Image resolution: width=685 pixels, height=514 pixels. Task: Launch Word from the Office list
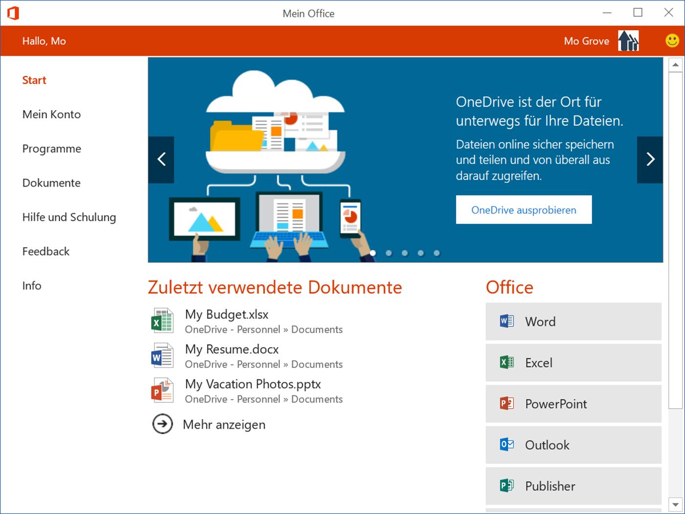point(573,322)
